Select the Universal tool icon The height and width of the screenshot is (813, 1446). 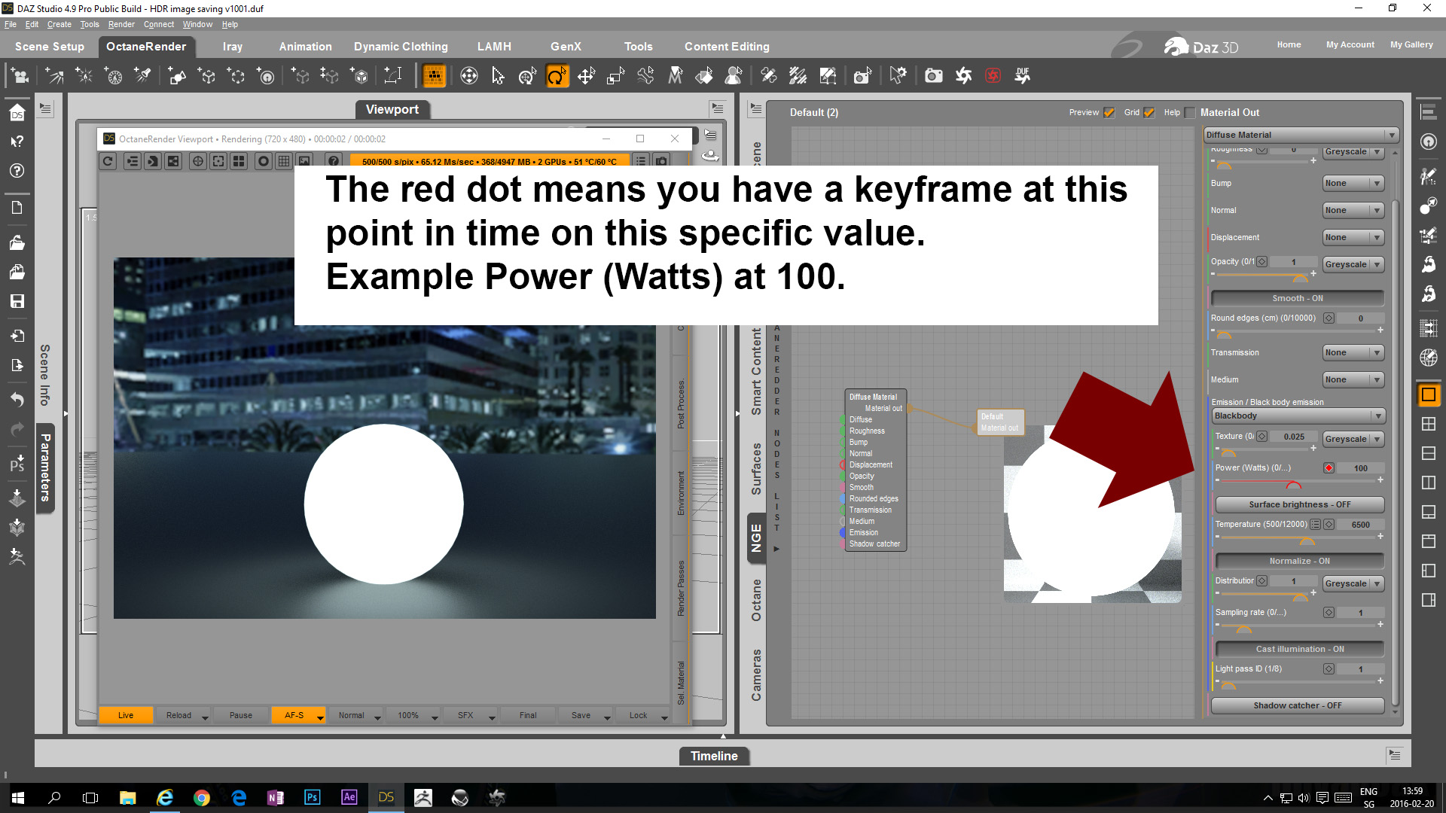click(x=527, y=76)
